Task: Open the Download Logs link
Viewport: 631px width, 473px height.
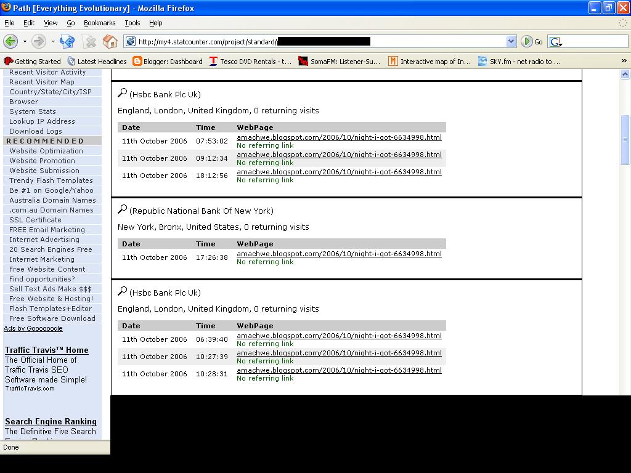Action: tap(35, 131)
